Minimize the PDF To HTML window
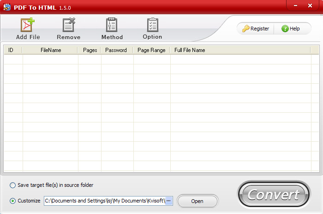The height and width of the screenshot is (214, 323). [295, 6]
